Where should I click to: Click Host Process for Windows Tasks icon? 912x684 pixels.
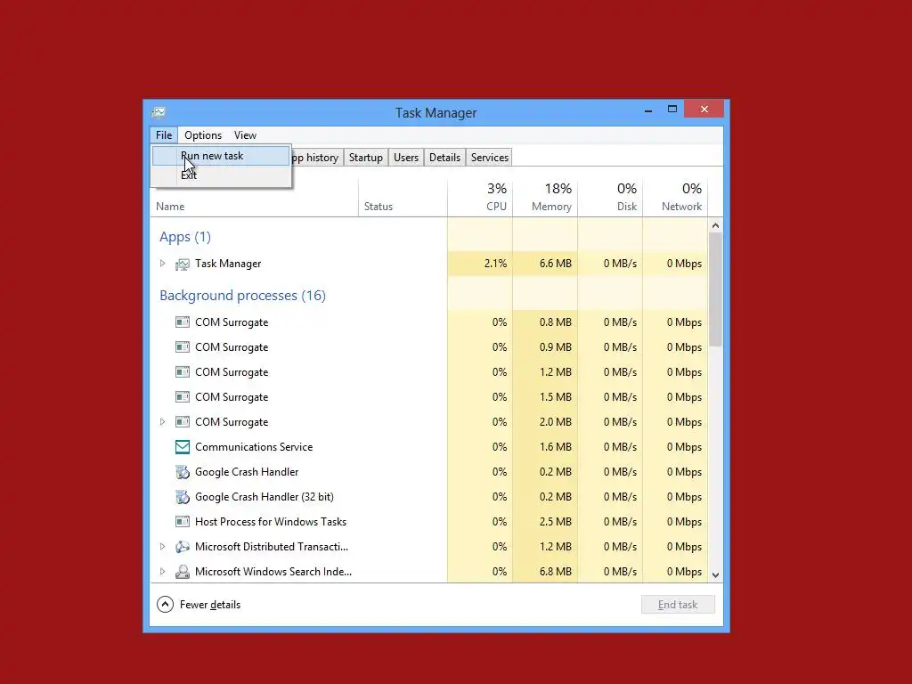point(182,522)
